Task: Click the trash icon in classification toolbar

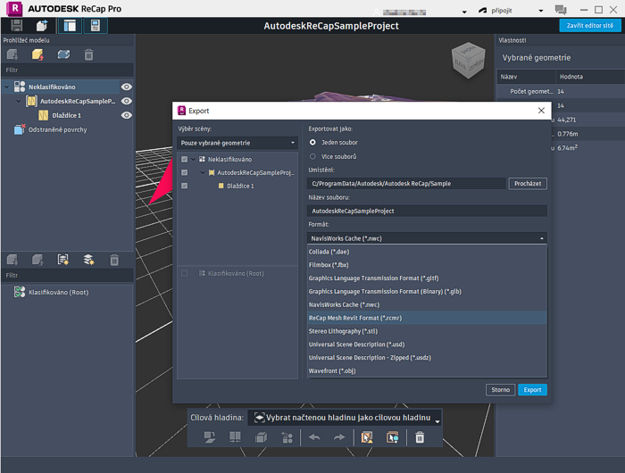Action: tap(114, 261)
